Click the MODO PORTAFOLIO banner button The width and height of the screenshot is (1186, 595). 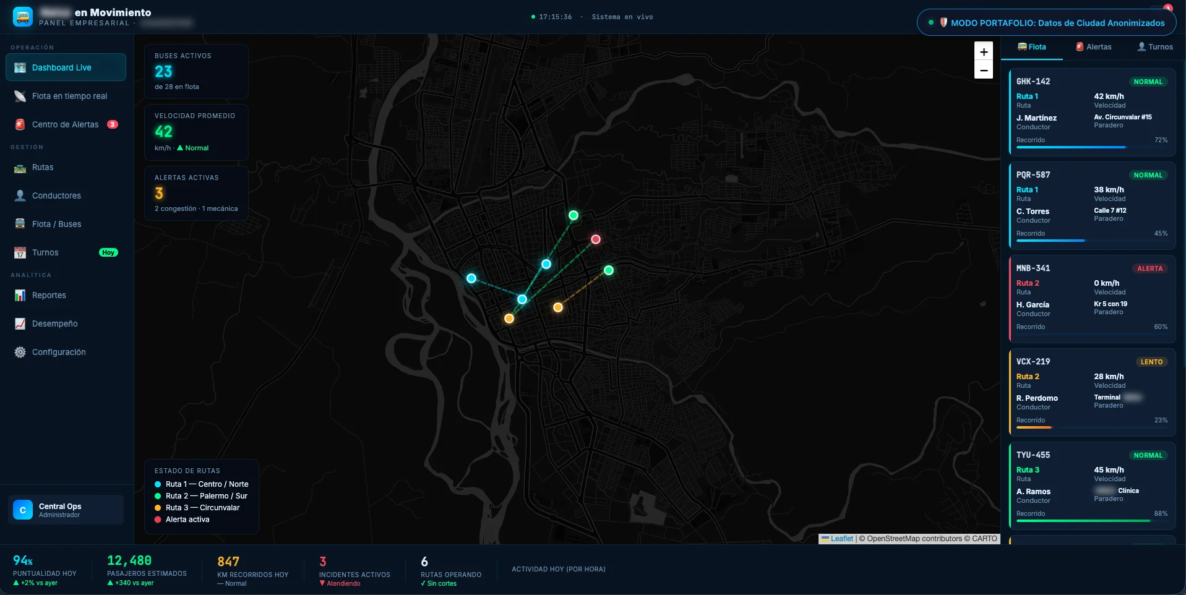pyautogui.click(x=1047, y=22)
